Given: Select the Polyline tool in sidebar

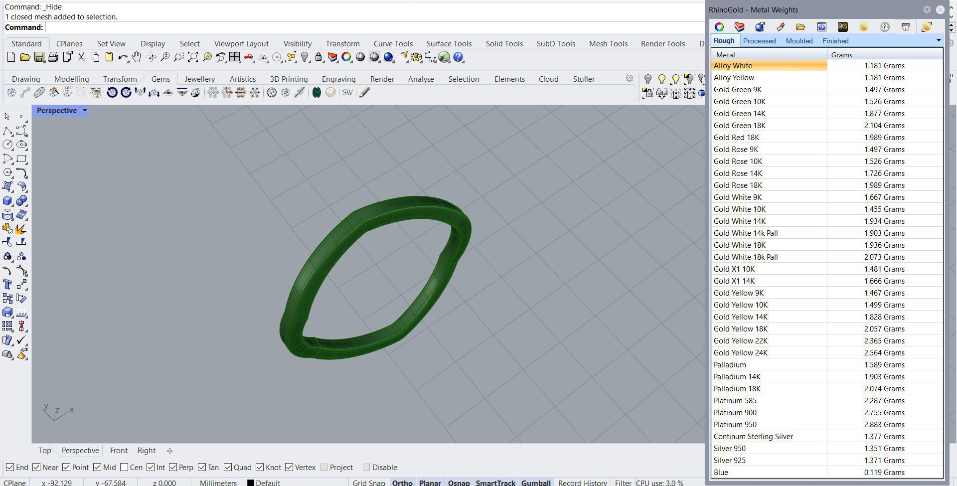Looking at the screenshot, I should coord(7,131).
